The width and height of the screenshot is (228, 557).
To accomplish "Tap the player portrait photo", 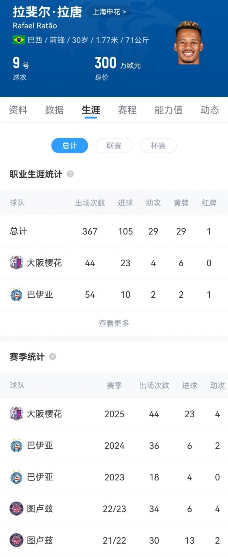I will point(188,43).
